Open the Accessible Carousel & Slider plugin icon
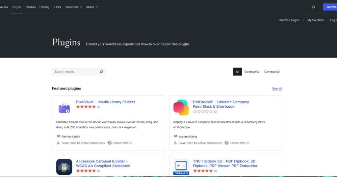Screen dimensions: 337x177 click(64, 167)
